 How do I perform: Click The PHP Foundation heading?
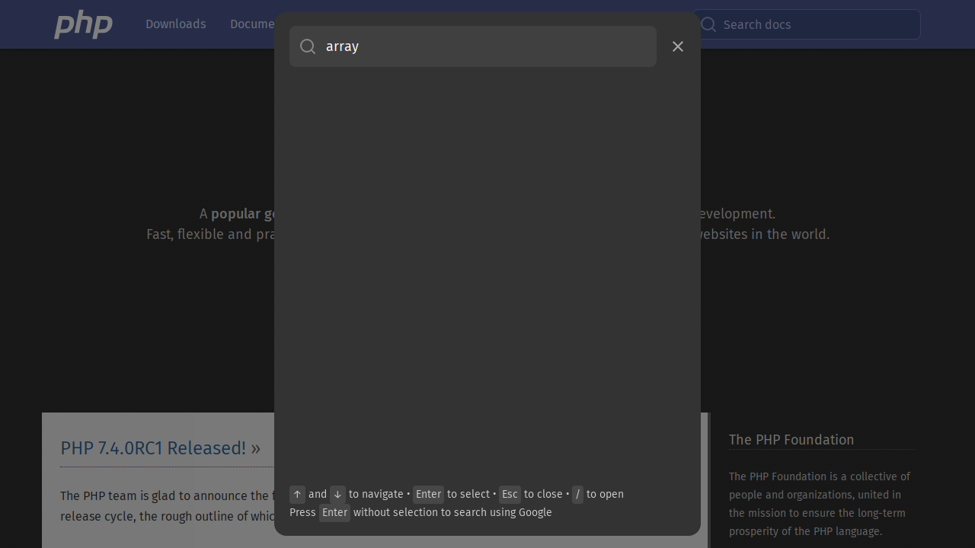tap(791, 440)
